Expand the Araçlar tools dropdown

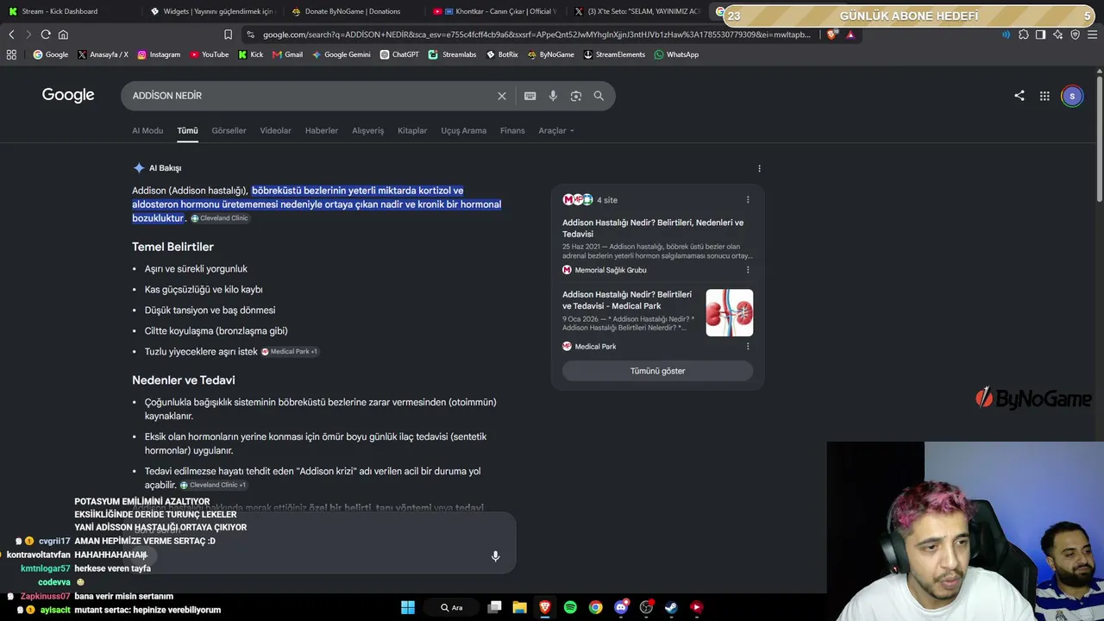(x=556, y=131)
